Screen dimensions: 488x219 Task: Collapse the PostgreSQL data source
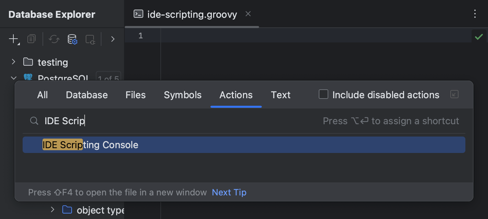(13, 78)
